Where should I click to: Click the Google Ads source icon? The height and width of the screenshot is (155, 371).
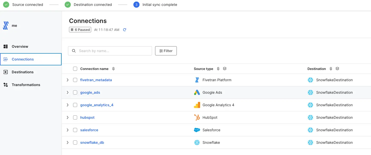(197, 92)
